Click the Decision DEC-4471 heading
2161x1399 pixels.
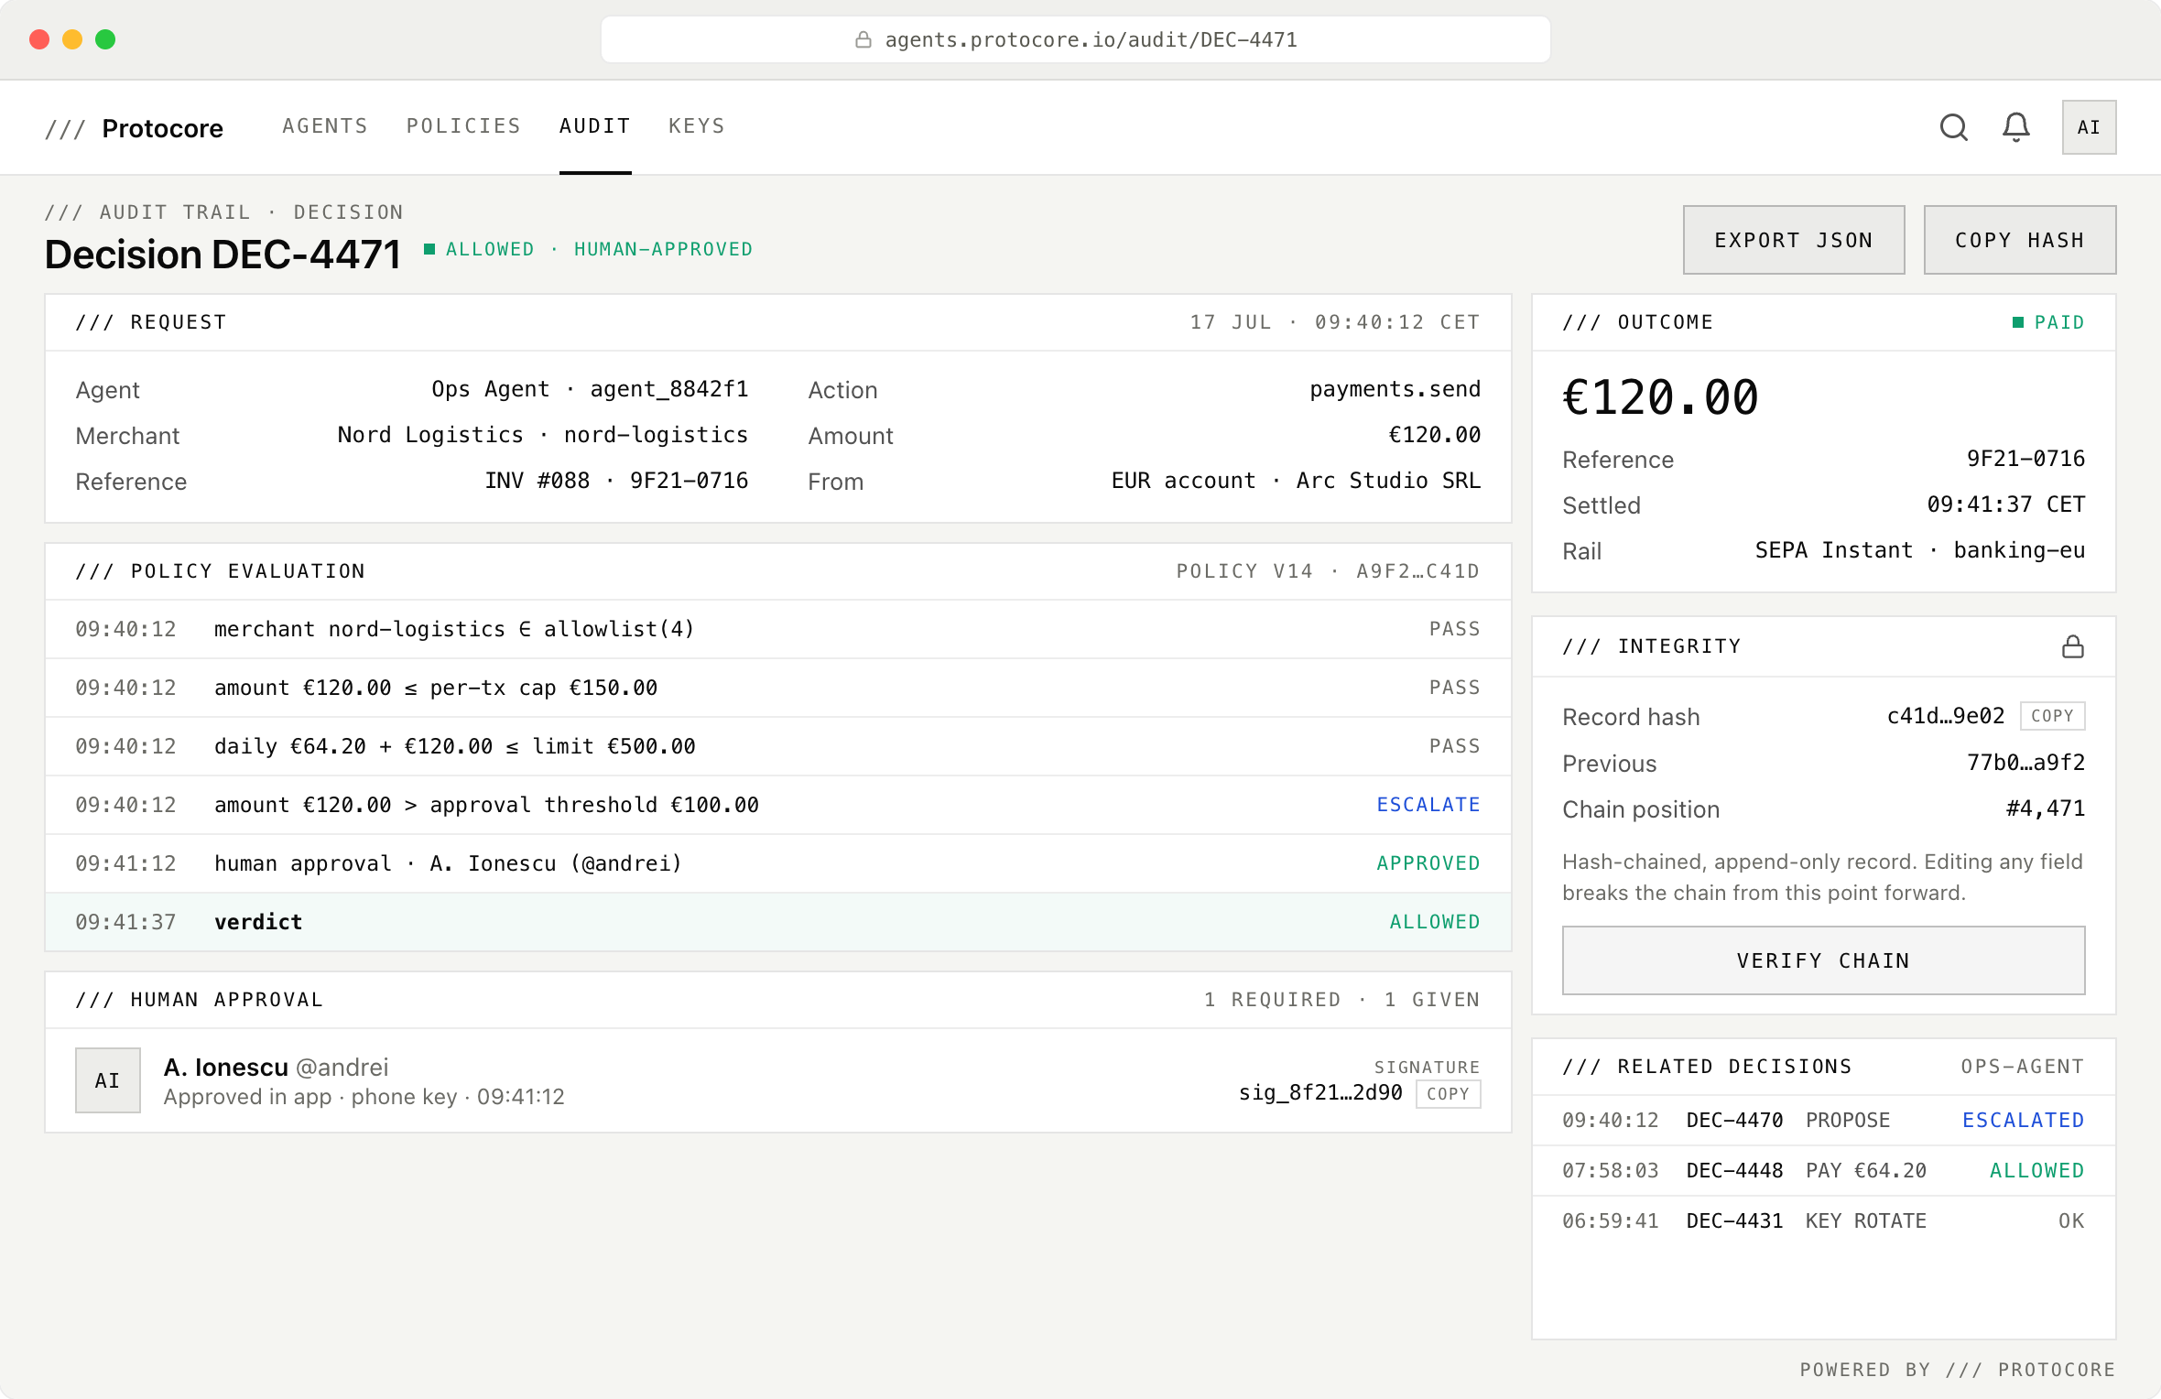pyautogui.click(x=223, y=254)
